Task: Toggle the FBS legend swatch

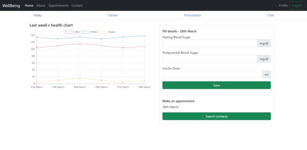Action: point(69,32)
